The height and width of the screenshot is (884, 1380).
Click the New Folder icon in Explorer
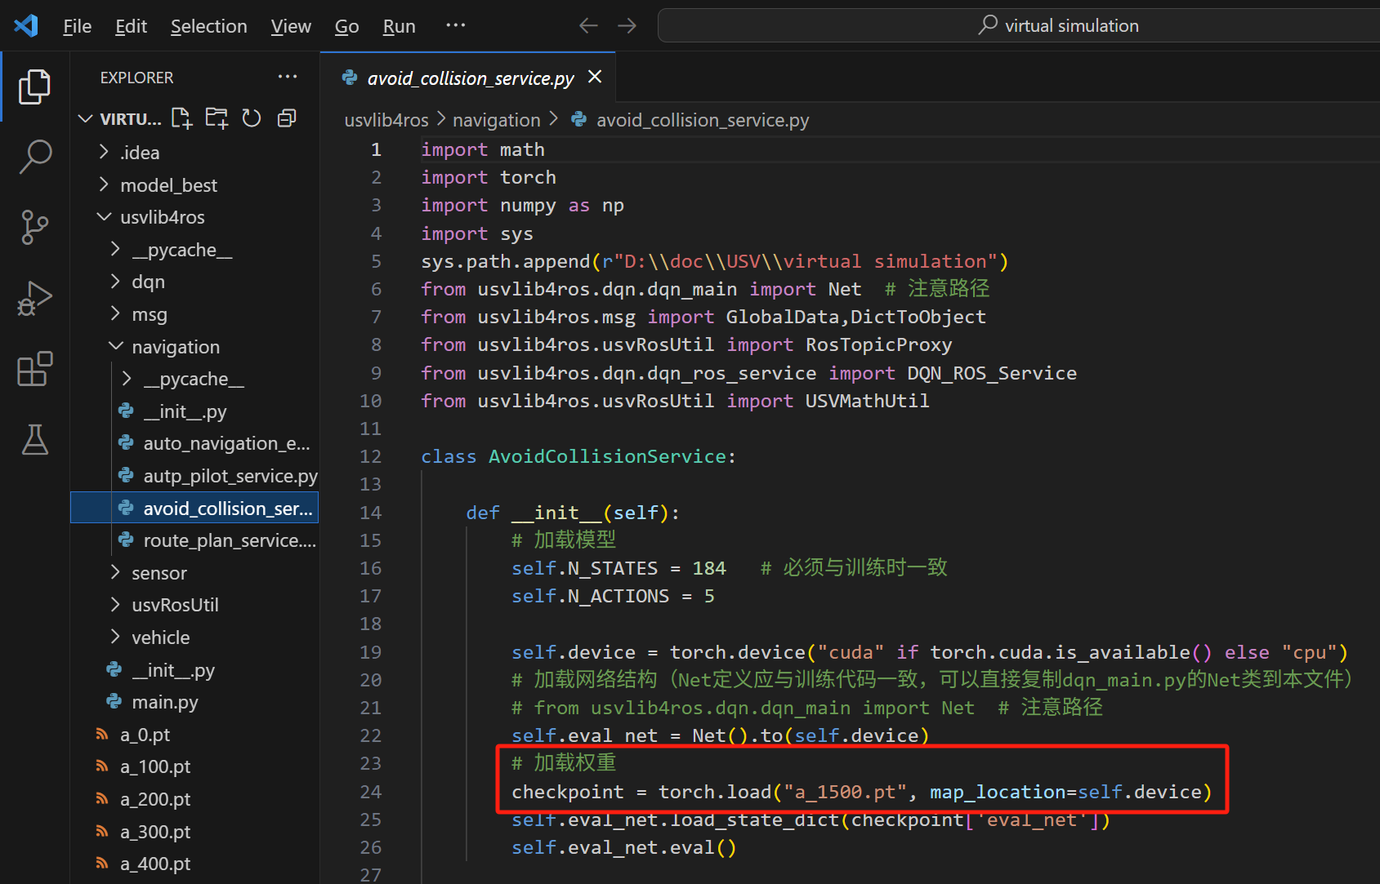point(217,118)
